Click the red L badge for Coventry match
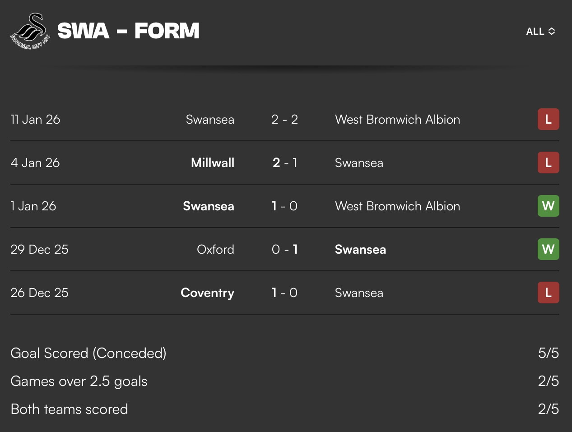This screenshot has width=572, height=432. pyautogui.click(x=548, y=293)
